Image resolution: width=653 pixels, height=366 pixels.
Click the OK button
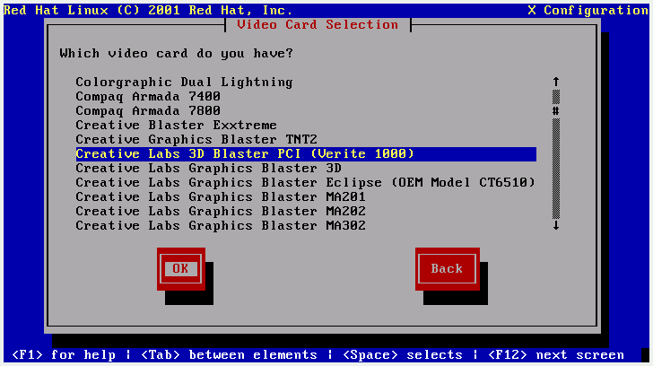click(181, 269)
